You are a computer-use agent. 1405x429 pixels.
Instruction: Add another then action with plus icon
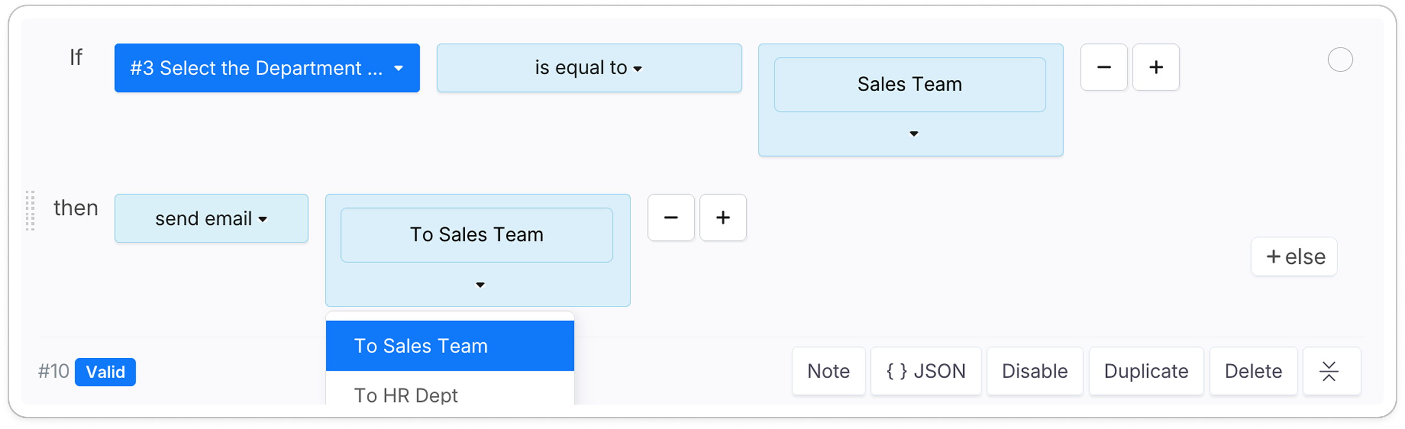723,218
